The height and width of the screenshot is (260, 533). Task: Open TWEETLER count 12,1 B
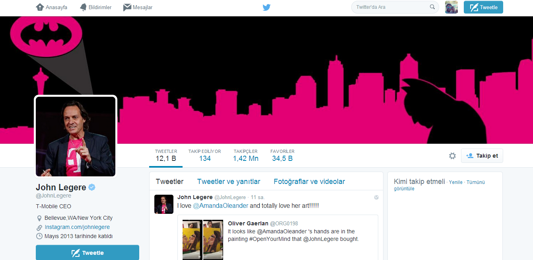click(x=166, y=156)
